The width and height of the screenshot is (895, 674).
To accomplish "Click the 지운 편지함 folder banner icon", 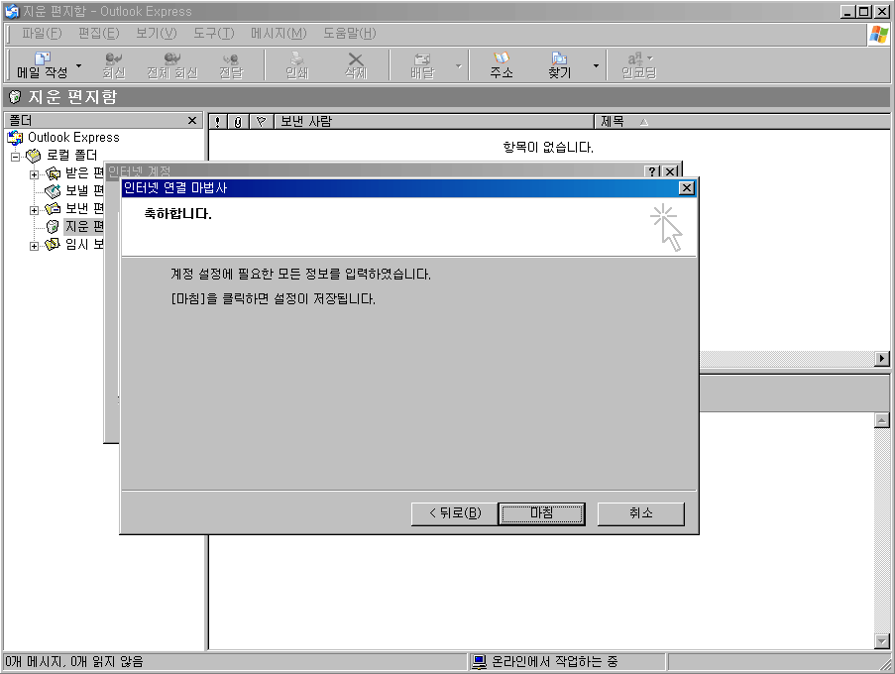I will point(15,97).
